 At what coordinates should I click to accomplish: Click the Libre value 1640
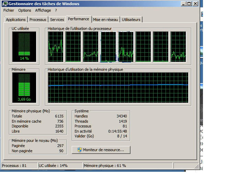coord(59,131)
